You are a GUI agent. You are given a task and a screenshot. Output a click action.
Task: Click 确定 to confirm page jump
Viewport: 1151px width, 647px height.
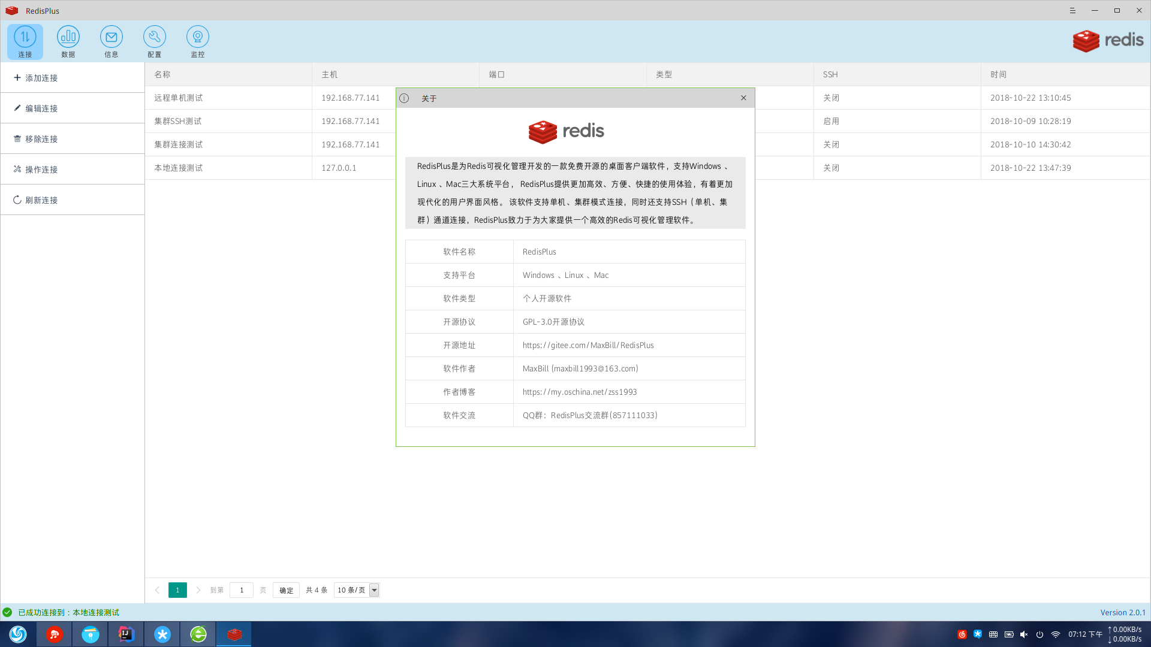point(287,590)
